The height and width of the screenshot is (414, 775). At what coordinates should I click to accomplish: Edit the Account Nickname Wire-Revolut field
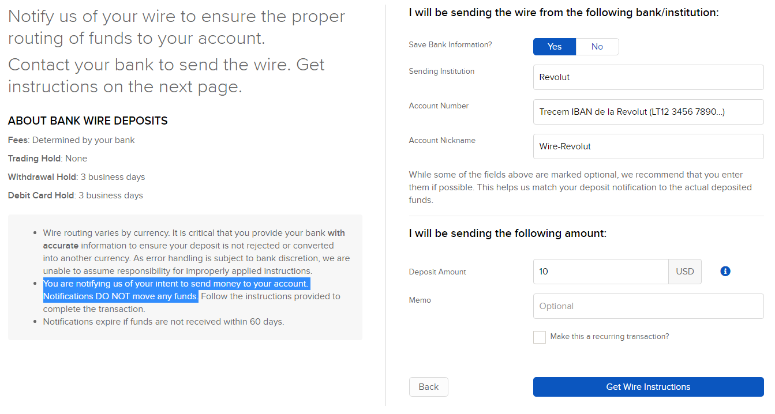point(648,146)
